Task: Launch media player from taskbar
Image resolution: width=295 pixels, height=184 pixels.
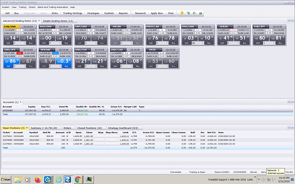Action: click(27, 180)
